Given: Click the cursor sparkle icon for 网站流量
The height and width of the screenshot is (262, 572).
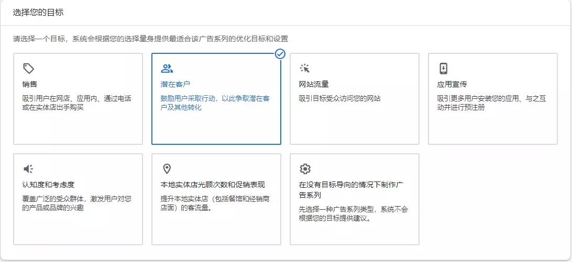Looking at the screenshot, I should [305, 69].
